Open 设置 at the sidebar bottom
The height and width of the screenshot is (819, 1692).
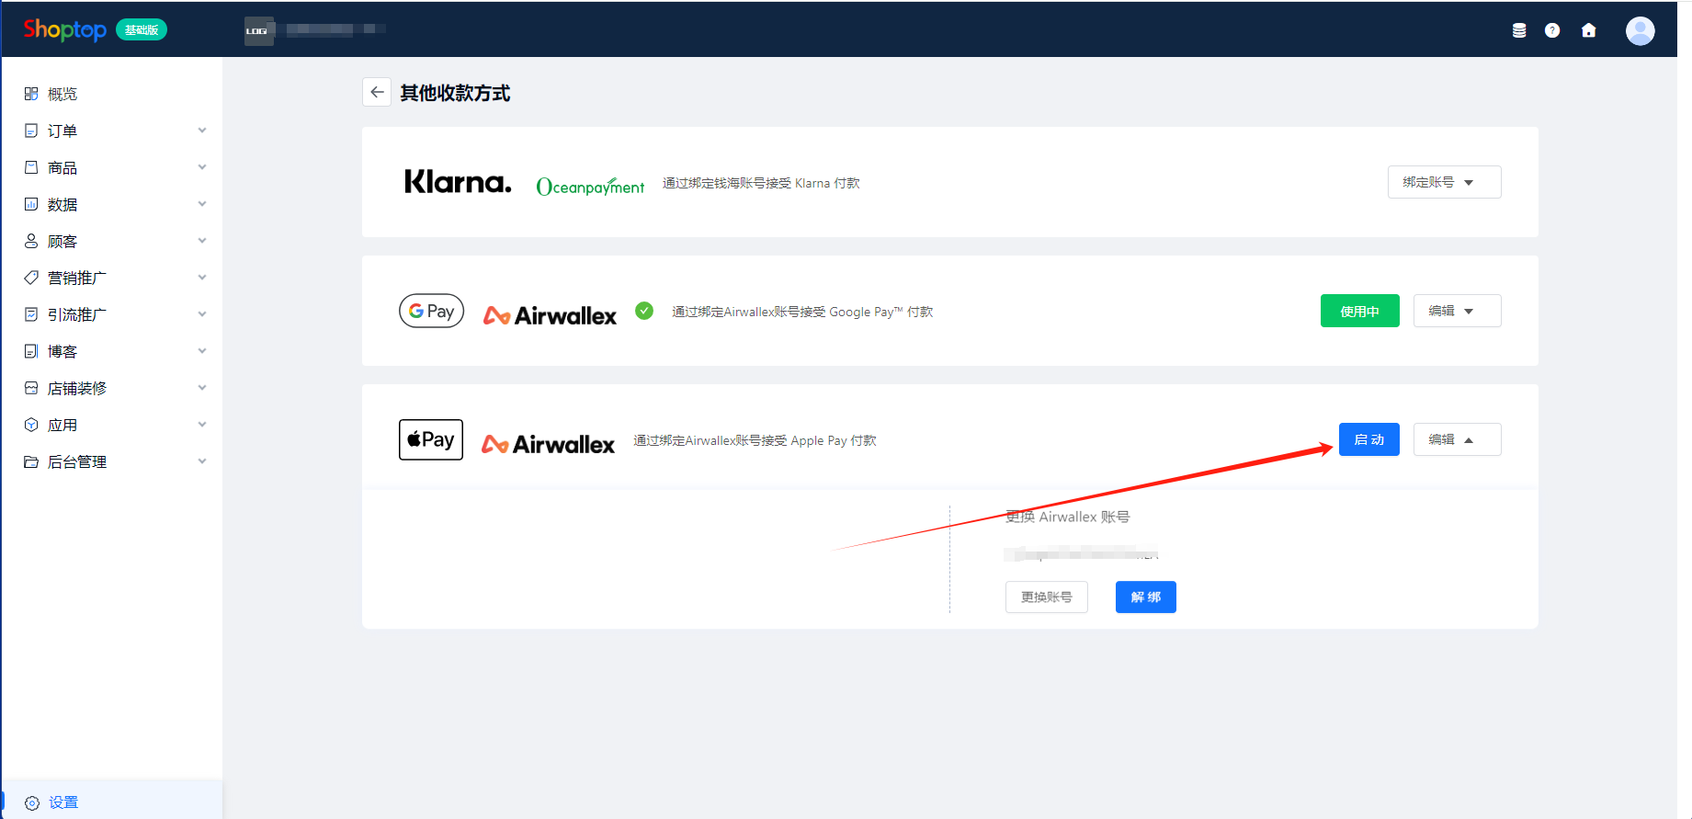[x=112, y=802]
